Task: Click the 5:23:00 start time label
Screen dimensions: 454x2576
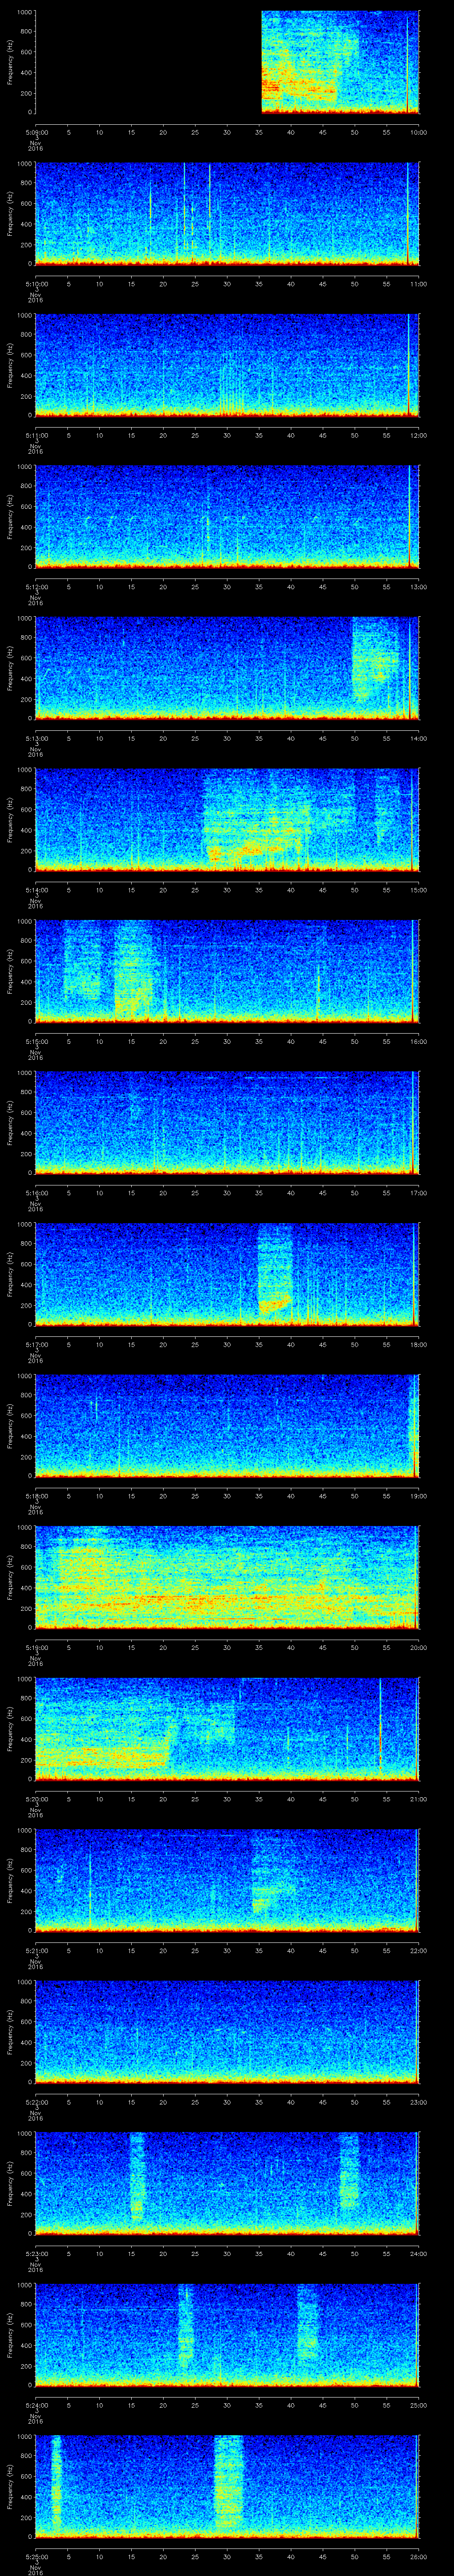Action: coord(36,2254)
